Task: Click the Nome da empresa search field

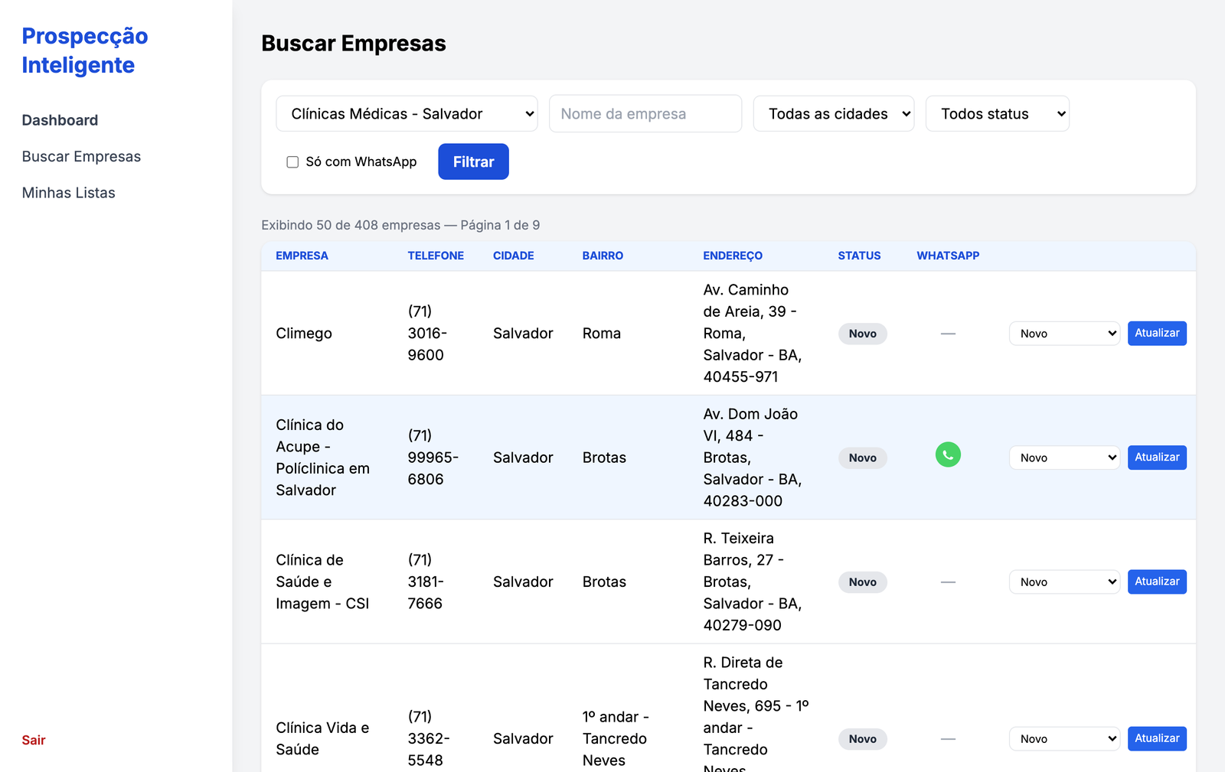Action: coord(645,113)
